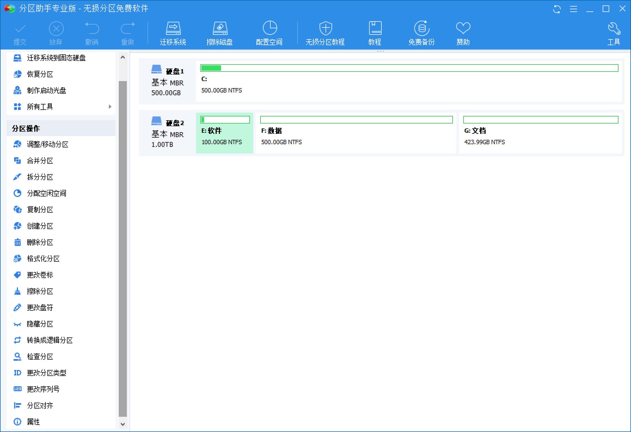Open the 工具 wrench menu
The width and height of the screenshot is (631, 432).
coord(614,33)
